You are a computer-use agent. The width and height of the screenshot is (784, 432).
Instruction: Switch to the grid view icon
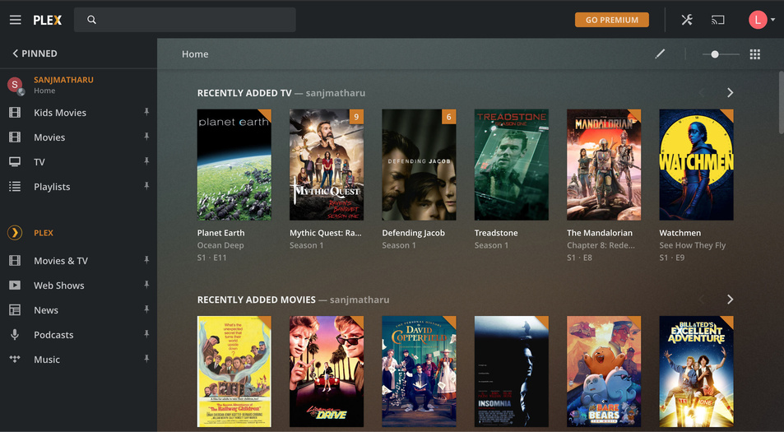point(755,54)
